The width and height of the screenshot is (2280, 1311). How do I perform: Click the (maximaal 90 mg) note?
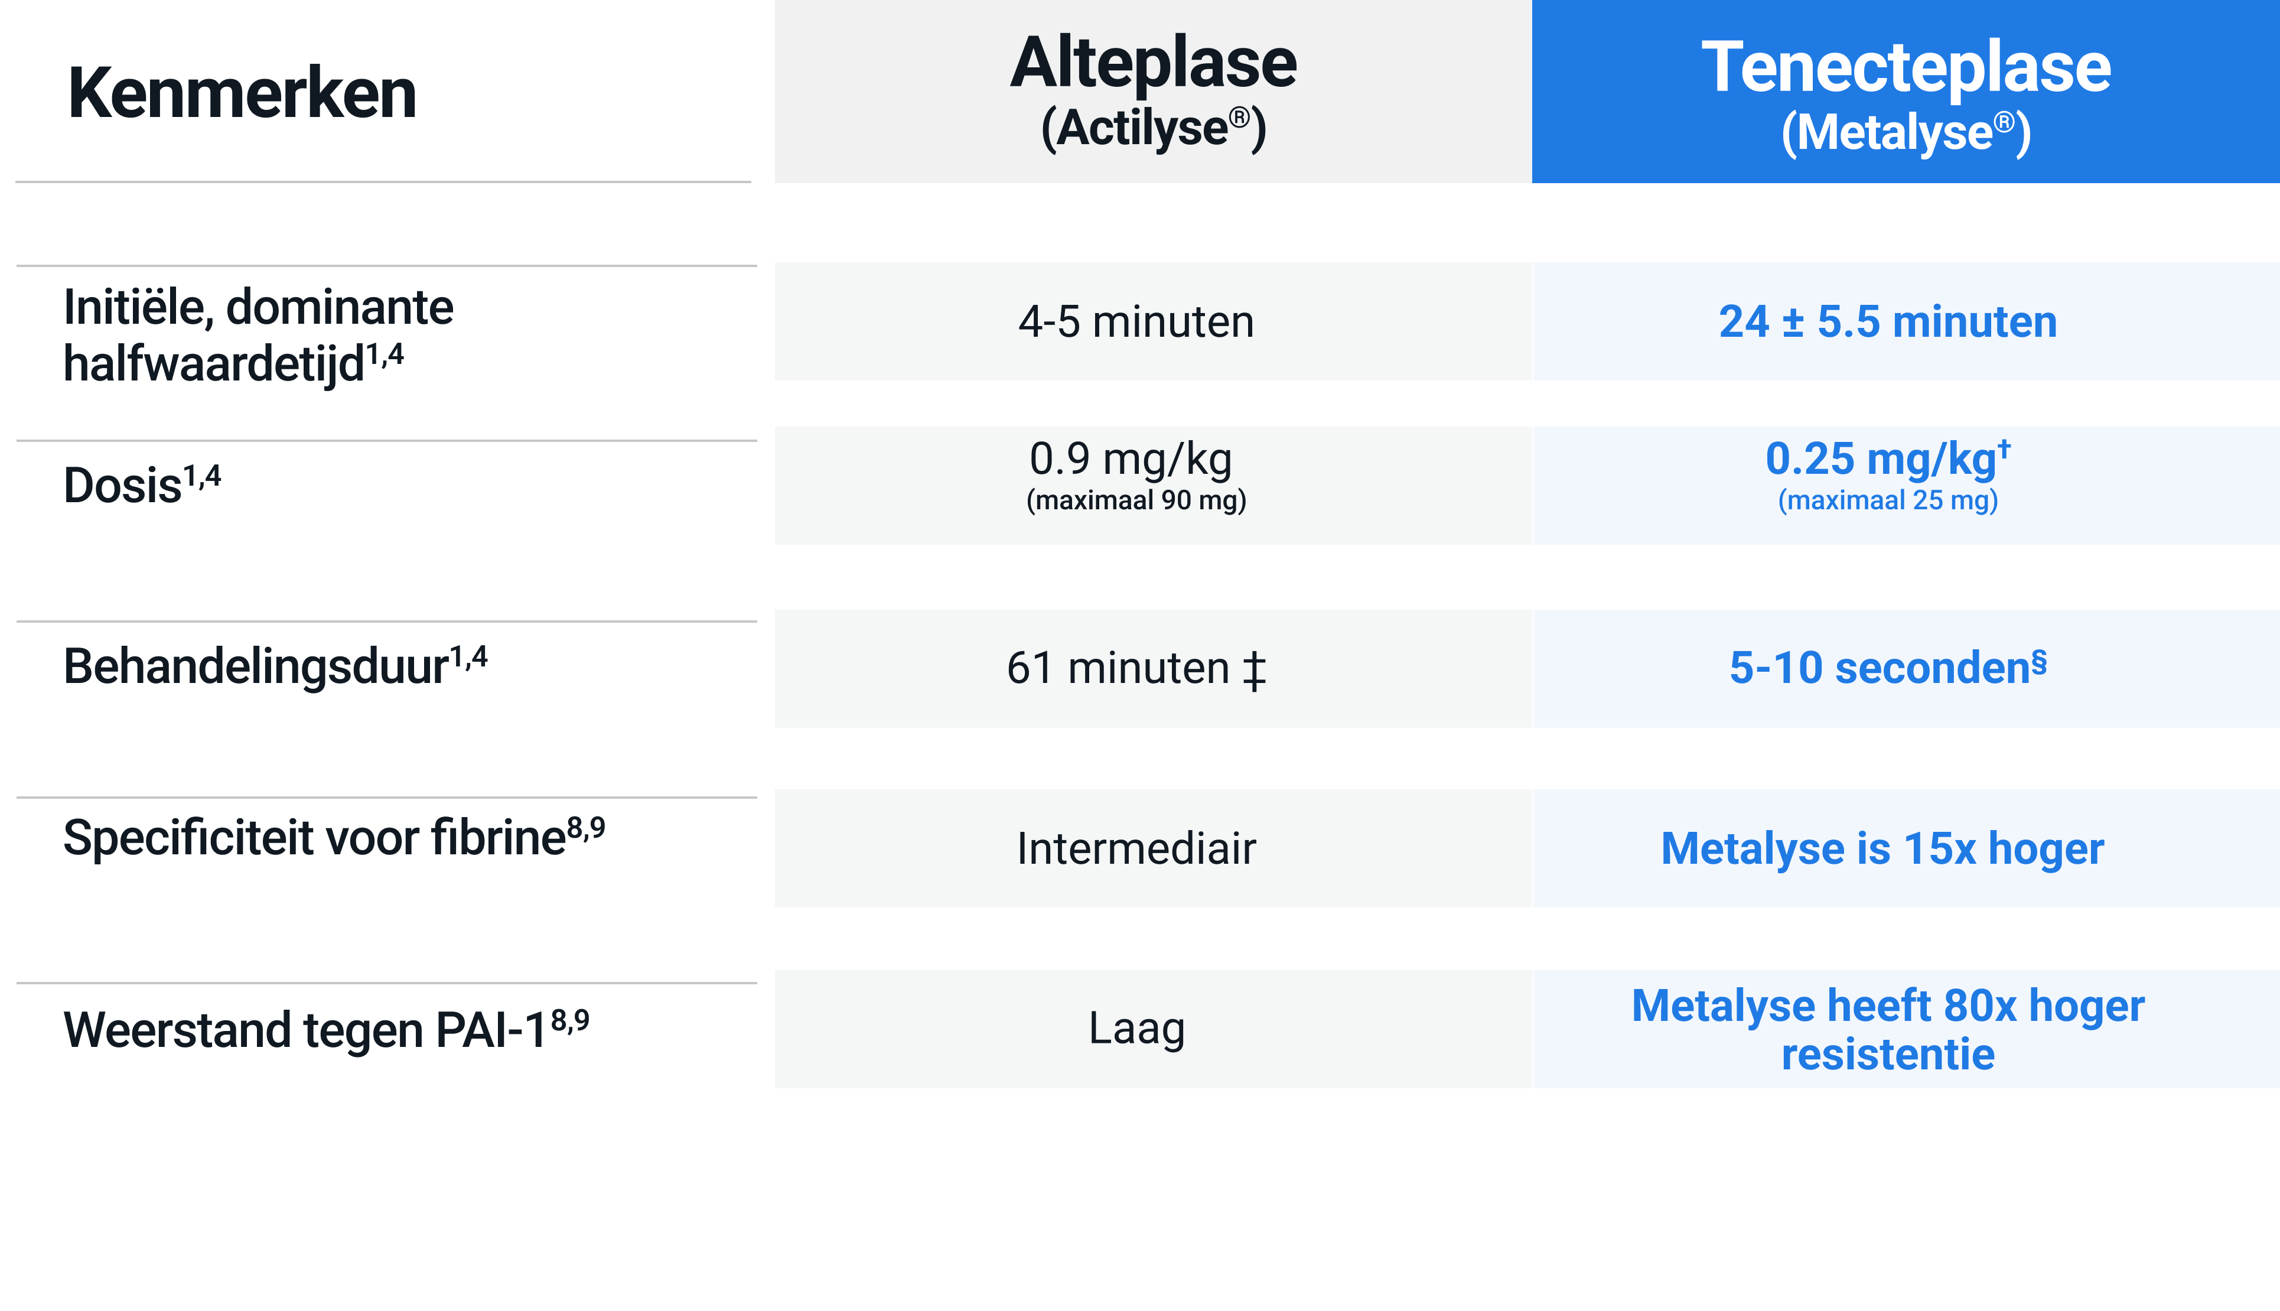click(x=1136, y=500)
